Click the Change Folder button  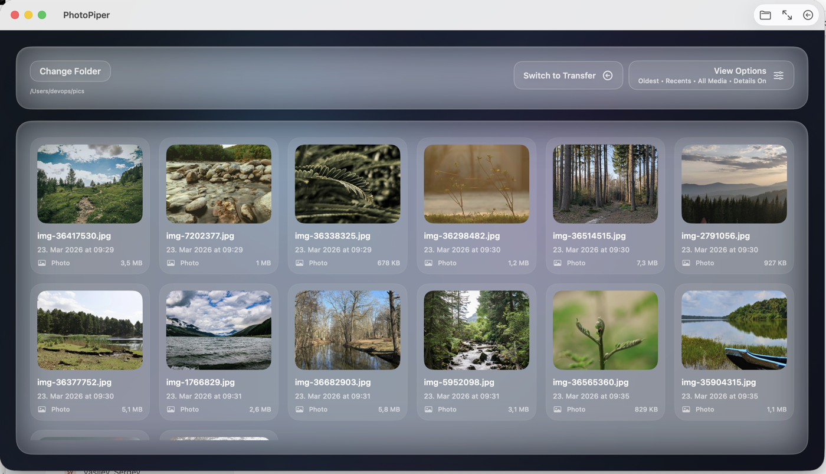[x=70, y=71]
